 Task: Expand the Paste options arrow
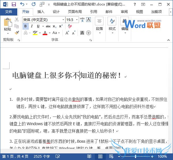coord(8,33)
